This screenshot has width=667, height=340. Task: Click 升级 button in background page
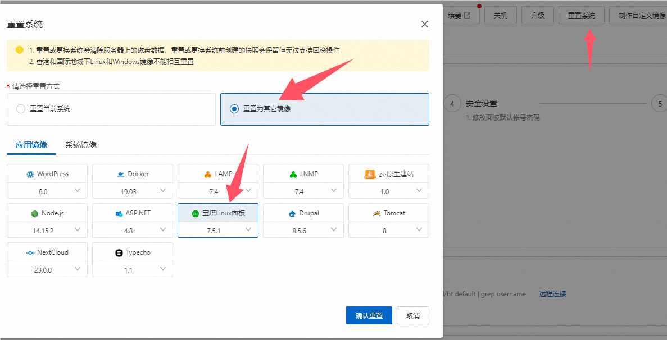pyautogui.click(x=538, y=16)
